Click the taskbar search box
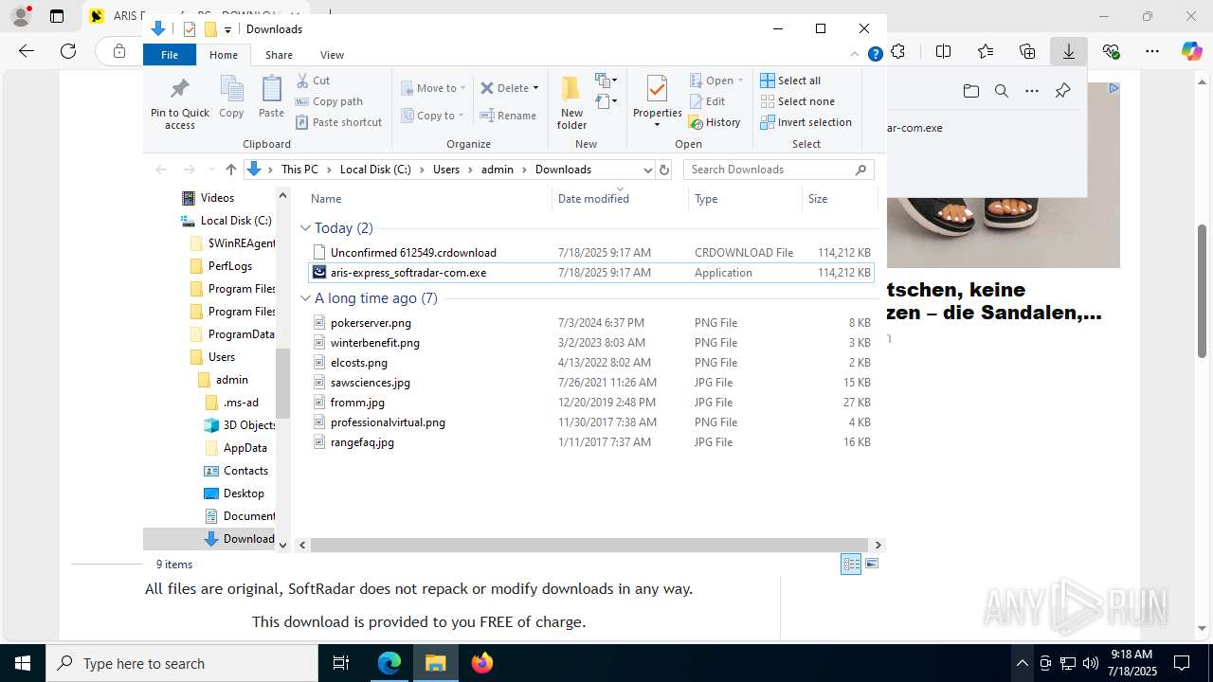Screen dimensions: 1213x682 click(x=181, y=663)
